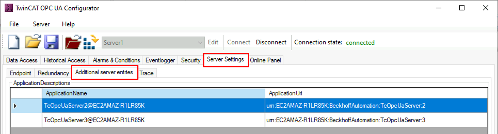Switch to the Eventlogger tab
This screenshot has height=134, width=498.
click(160, 60)
